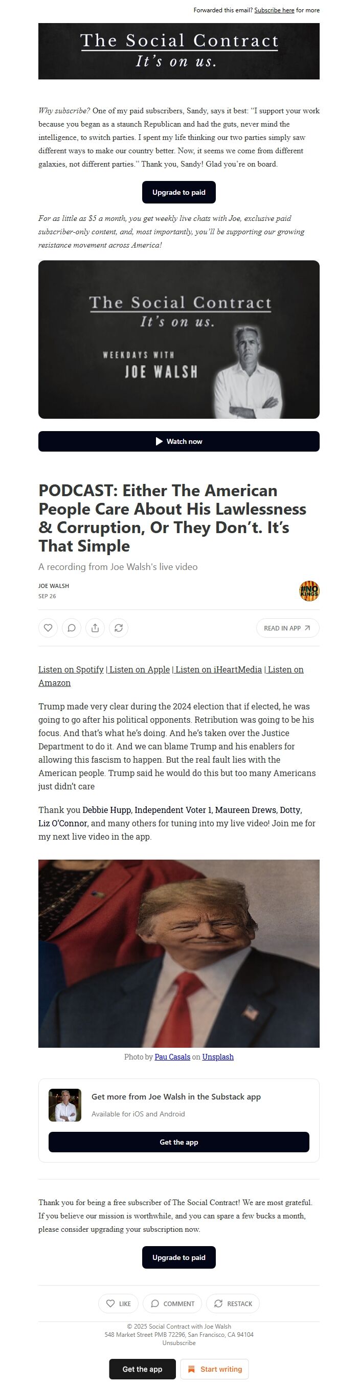Screen dimensions: 358x1384
Task: Open the Joe Walsh video thumbnail
Action: pos(179,339)
